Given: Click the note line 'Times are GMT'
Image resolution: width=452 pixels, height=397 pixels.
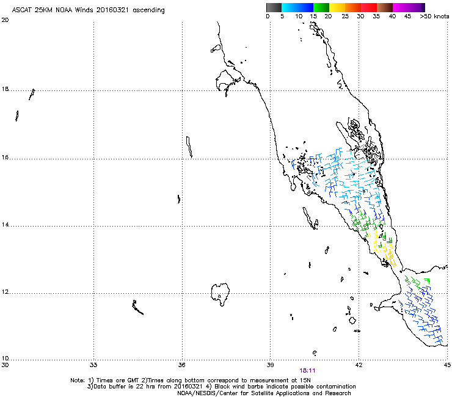Looking at the screenshot, I should 118,381.
